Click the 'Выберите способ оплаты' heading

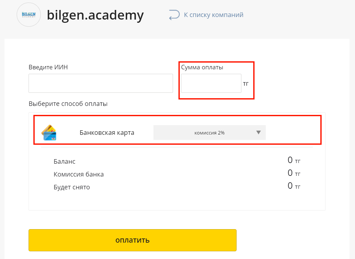click(68, 104)
